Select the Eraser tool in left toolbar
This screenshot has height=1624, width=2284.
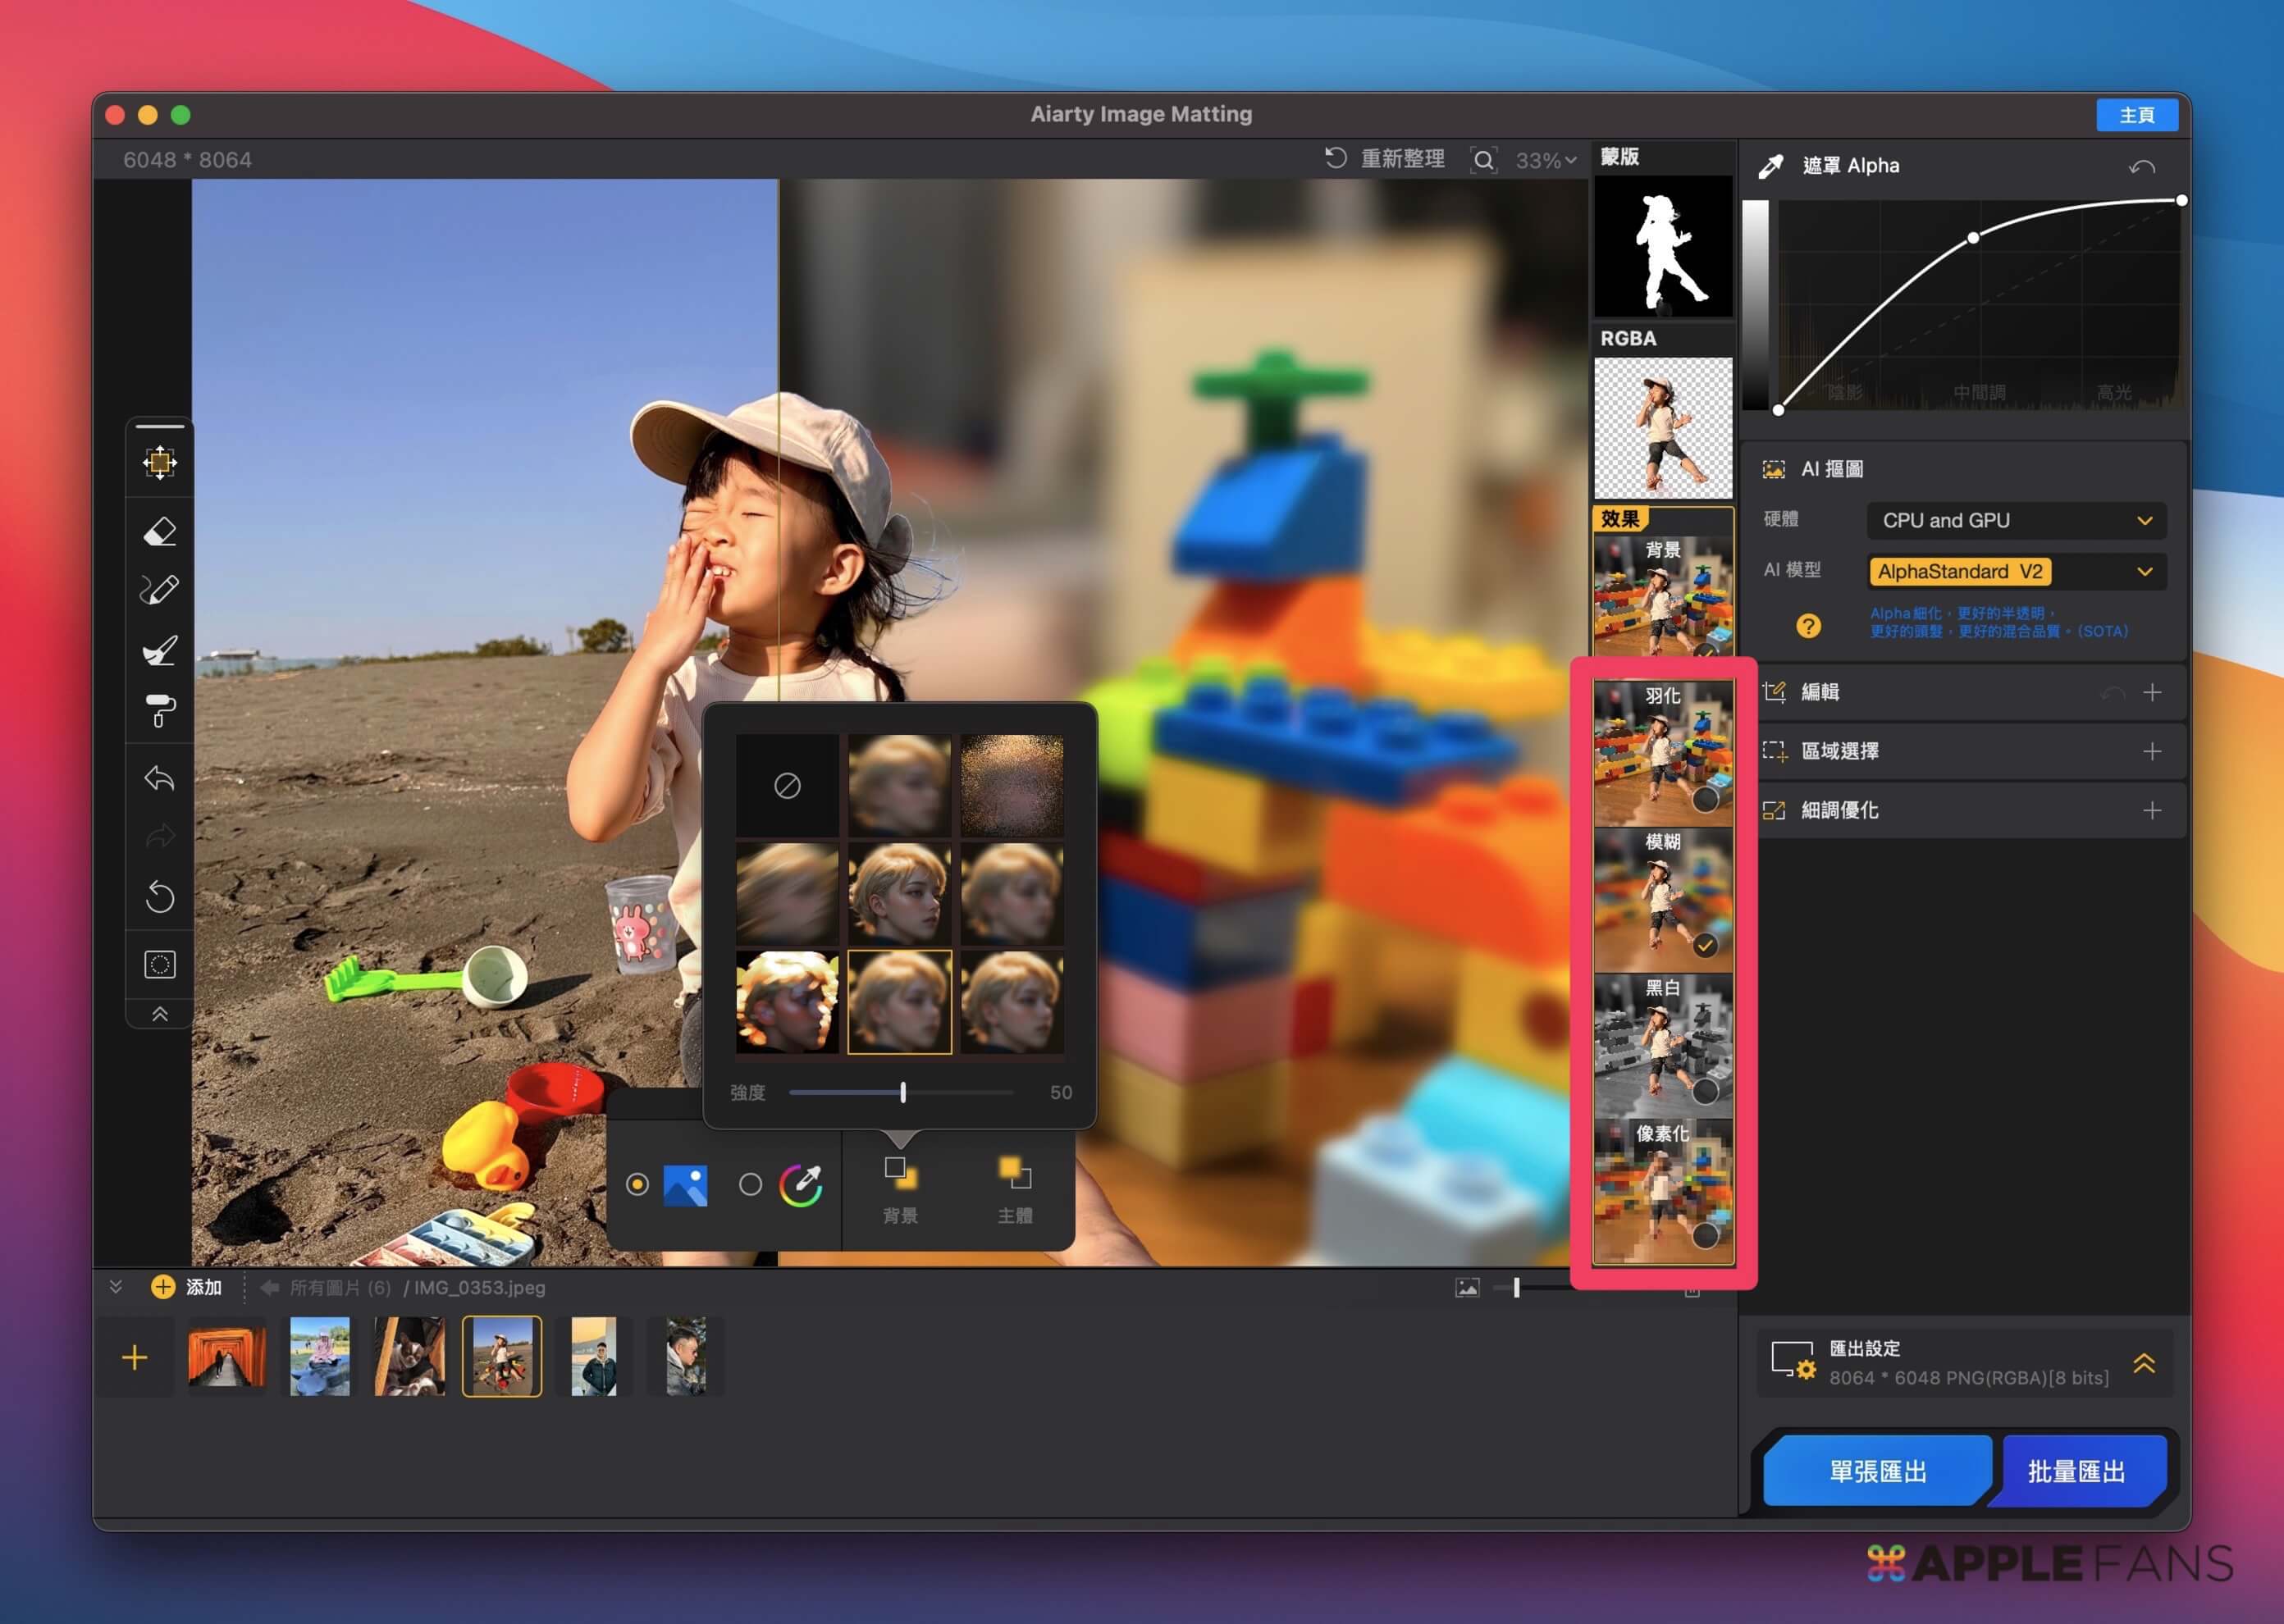[160, 531]
